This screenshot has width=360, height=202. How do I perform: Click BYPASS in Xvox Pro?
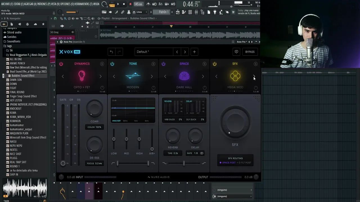pos(250,52)
